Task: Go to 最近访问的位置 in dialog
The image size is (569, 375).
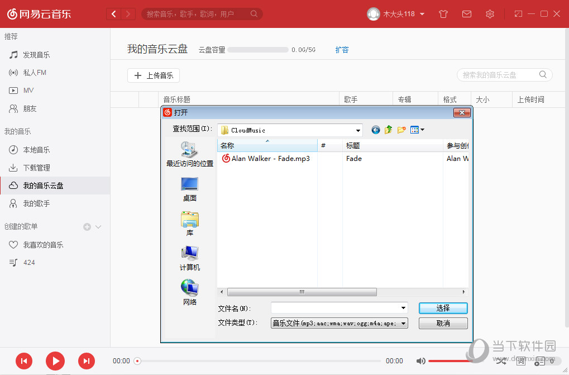Action: pyautogui.click(x=189, y=154)
